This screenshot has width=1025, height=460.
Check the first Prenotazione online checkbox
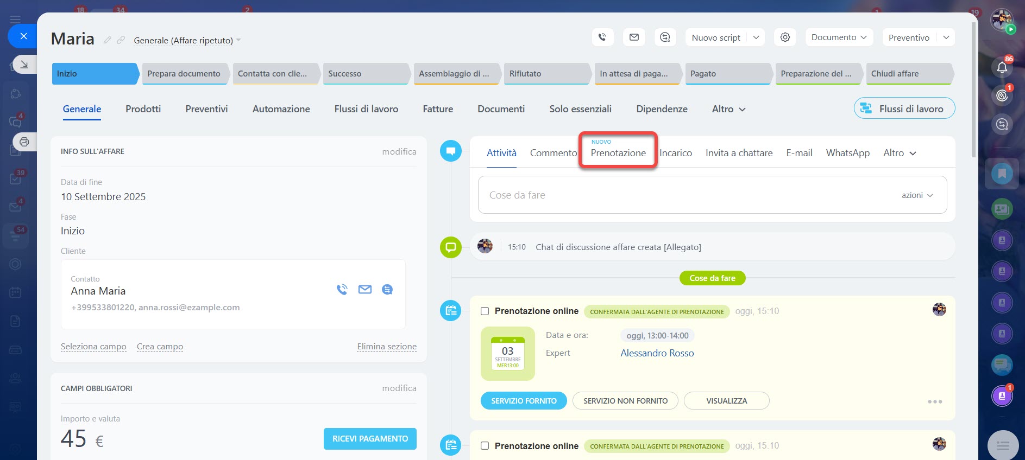click(485, 311)
